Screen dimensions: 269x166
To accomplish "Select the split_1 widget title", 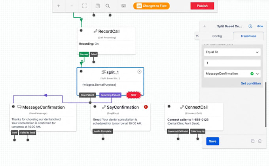I will [x=112, y=72].
